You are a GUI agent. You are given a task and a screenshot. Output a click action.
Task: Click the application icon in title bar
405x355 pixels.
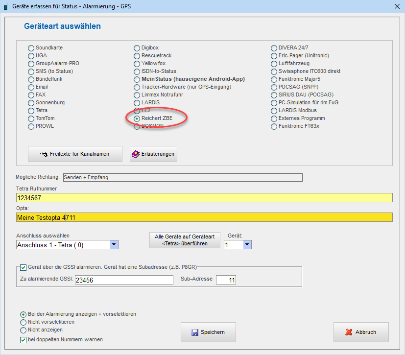(x=5, y=6)
